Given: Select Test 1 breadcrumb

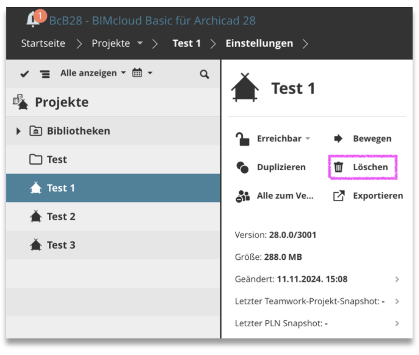Looking at the screenshot, I should [x=186, y=43].
